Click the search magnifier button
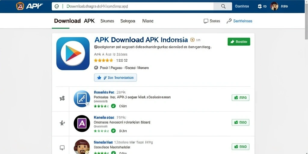The width and height of the screenshot is (308, 154). click(x=223, y=6)
